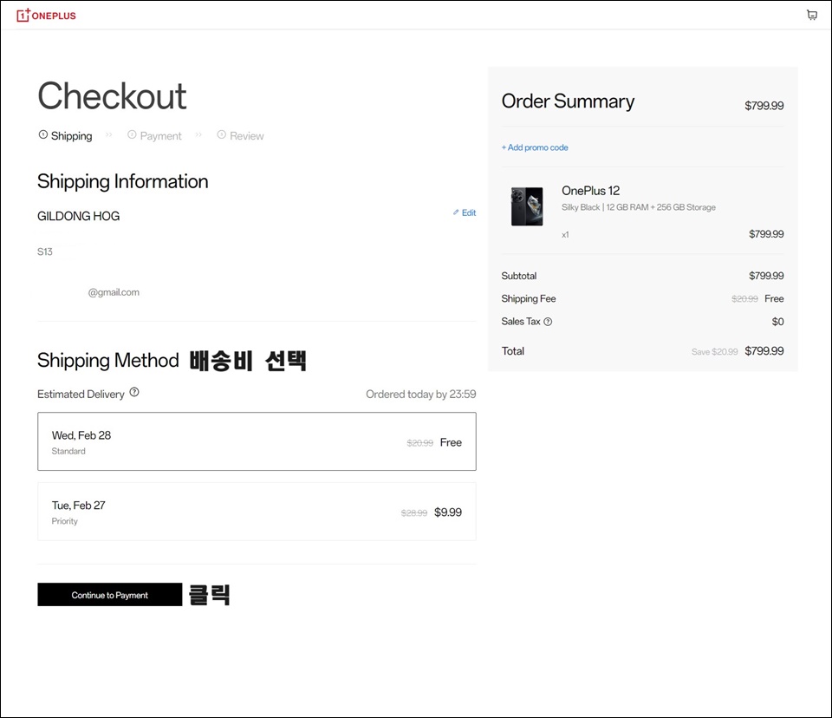
Task: Click the Priority $9.99 price
Action: pyautogui.click(x=448, y=512)
